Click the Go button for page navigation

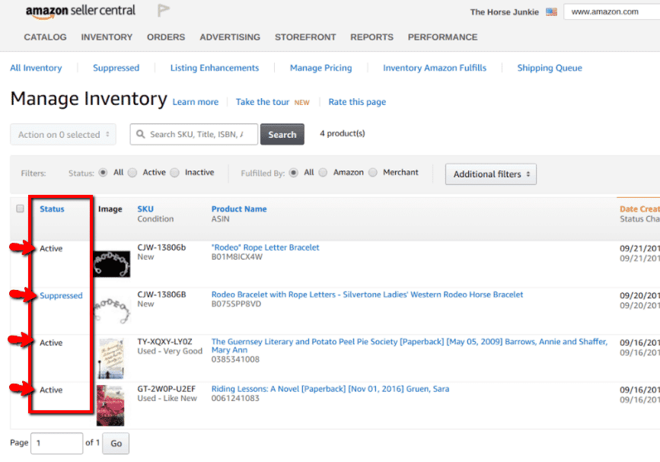pyautogui.click(x=115, y=443)
